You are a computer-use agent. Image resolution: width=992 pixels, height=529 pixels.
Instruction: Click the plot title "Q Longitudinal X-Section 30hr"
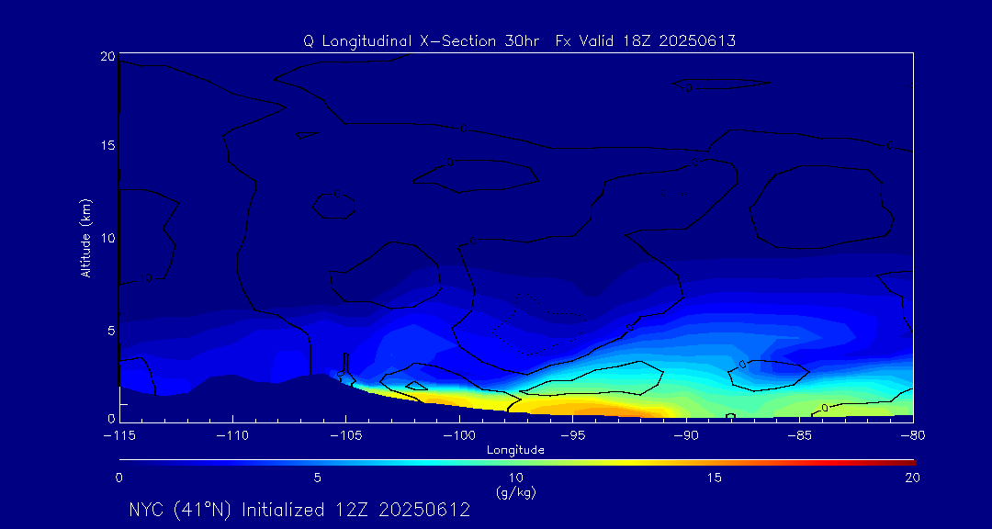pos(422,41)
